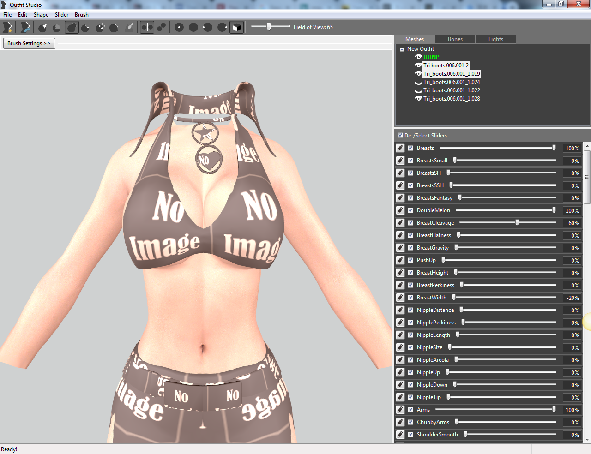The height and width of the screenshot is (454, 591).
Task: Click the New Project toolbar icon
Action: (x=7, y=27)
